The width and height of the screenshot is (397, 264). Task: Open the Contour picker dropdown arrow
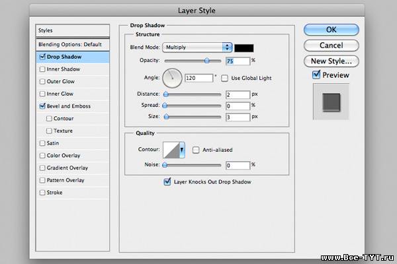[x=182, y=150]
